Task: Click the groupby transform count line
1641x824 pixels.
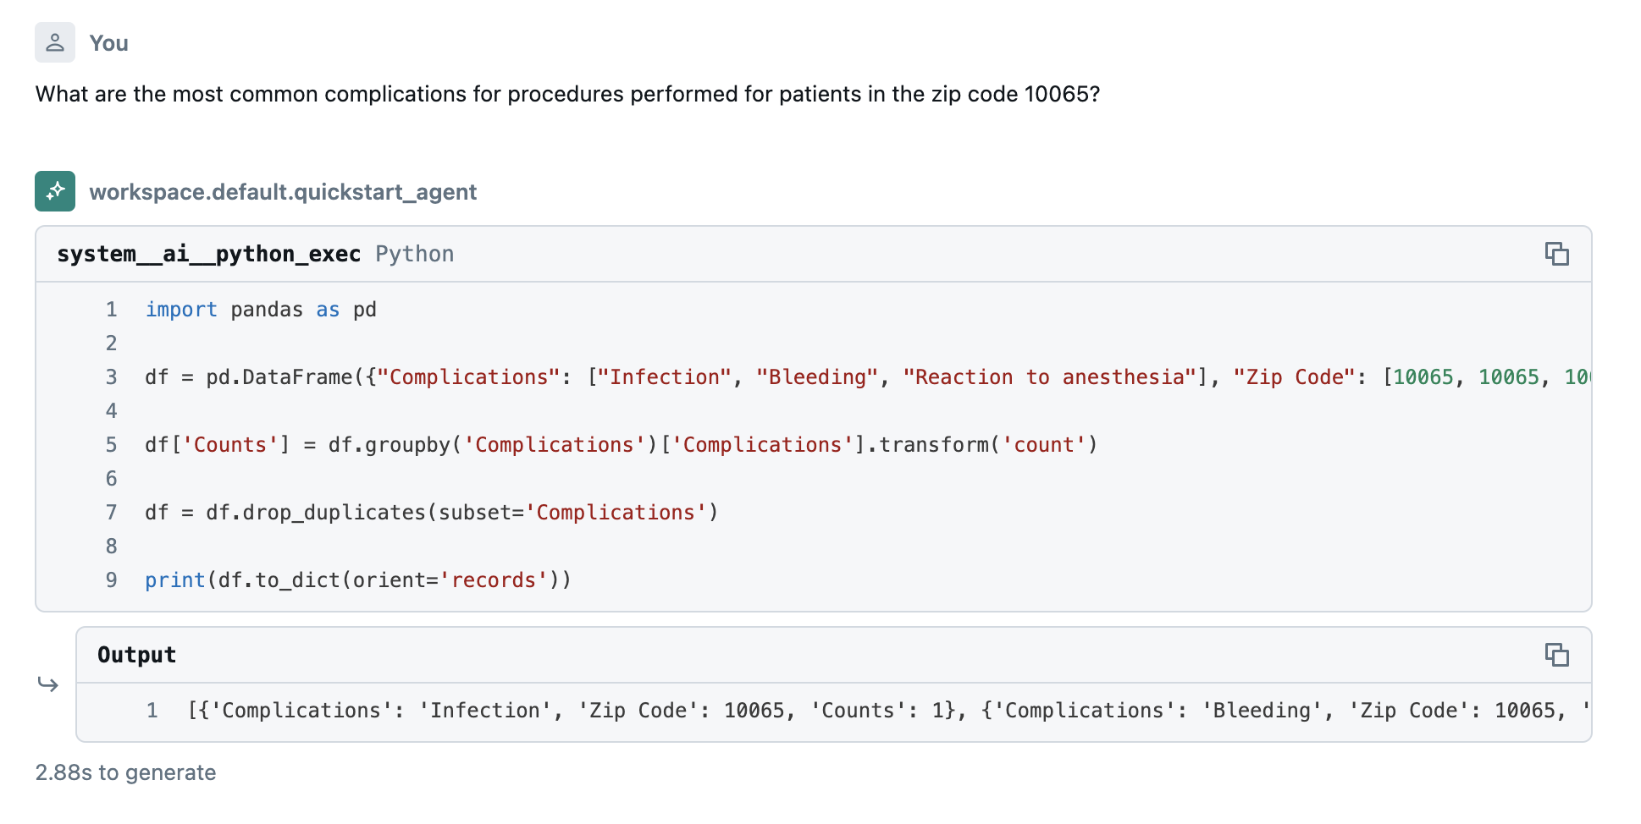Action: (621, 445)
